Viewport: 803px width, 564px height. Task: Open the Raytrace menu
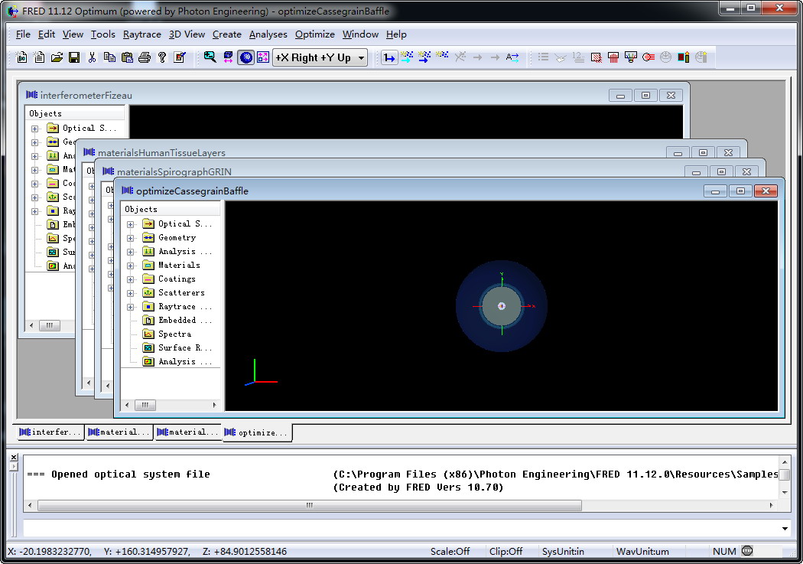[141, 34]
